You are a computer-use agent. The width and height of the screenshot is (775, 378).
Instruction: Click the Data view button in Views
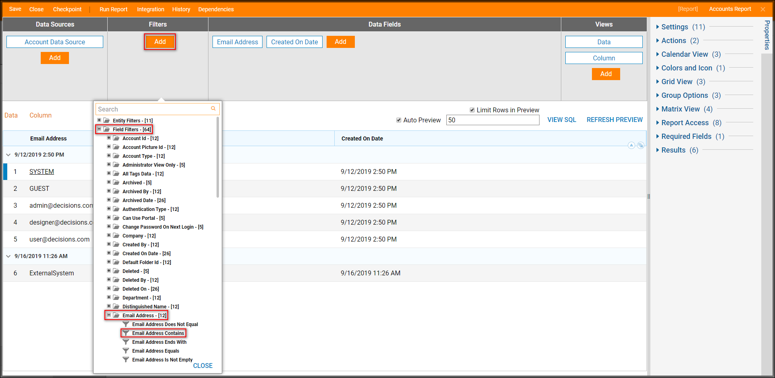point(604,42)
